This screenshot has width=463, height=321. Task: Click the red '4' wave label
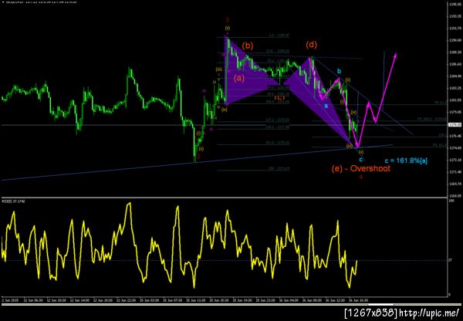pyautogui.click(x=360, y=177)
